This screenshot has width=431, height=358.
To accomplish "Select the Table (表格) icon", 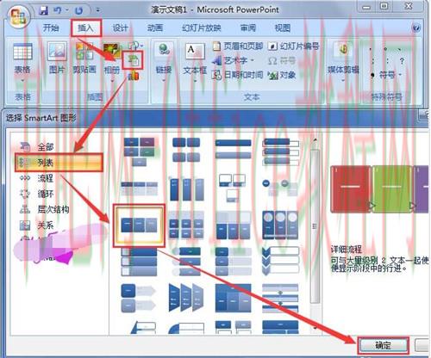I will pyautogui.click(x=22, y=52).
